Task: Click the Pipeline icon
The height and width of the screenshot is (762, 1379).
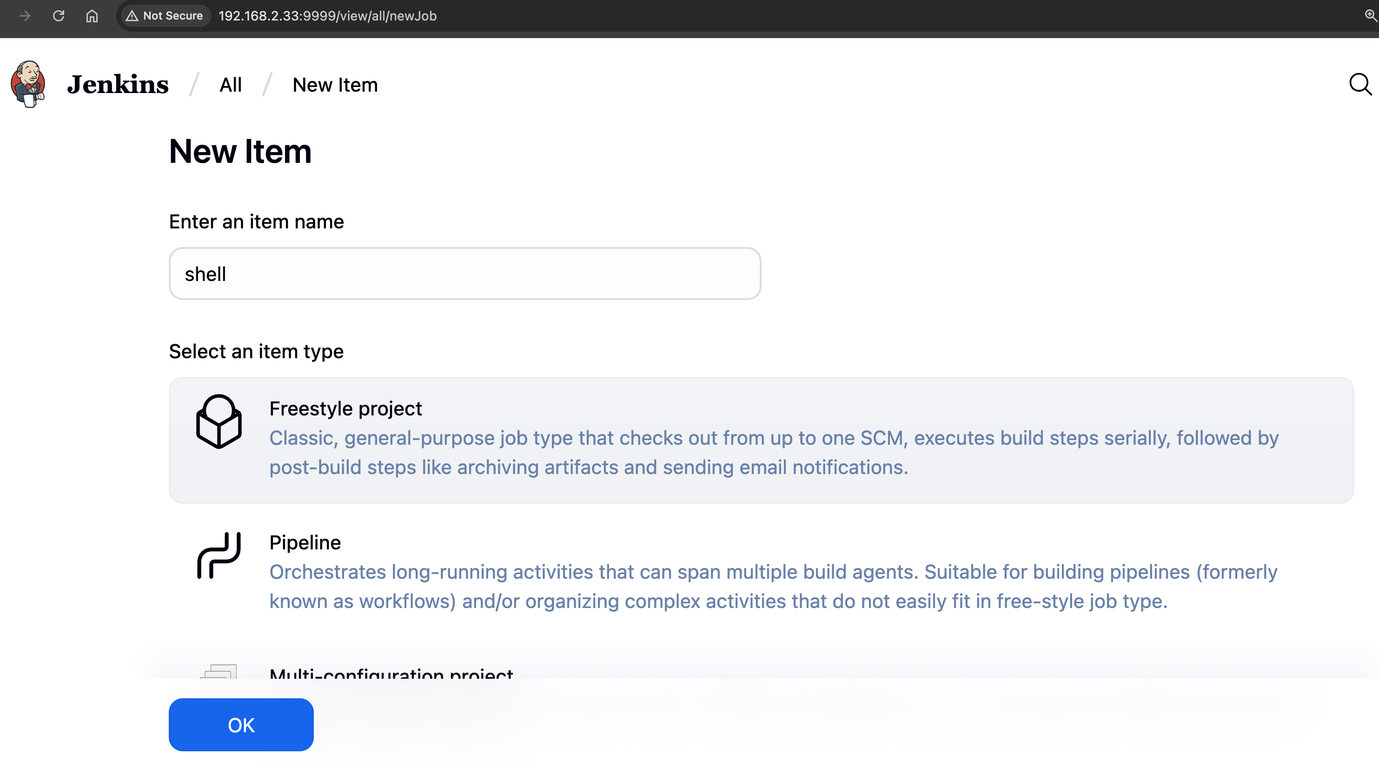Action: 219,555
